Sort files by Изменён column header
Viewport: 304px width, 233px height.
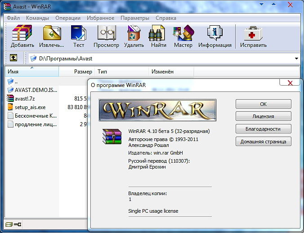click(x=171, y=72)
